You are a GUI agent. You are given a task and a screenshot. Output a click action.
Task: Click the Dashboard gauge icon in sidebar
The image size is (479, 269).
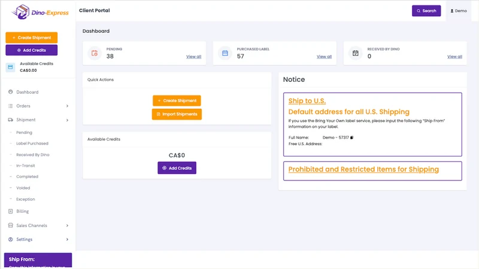pyautogui.click(x=10, y=92)
